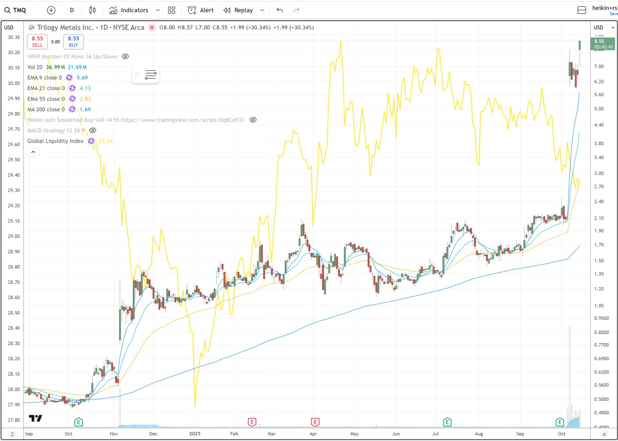618x441 pixels.
Task: Open the candlestick chart type selector
Action: (x=92, y=10)
